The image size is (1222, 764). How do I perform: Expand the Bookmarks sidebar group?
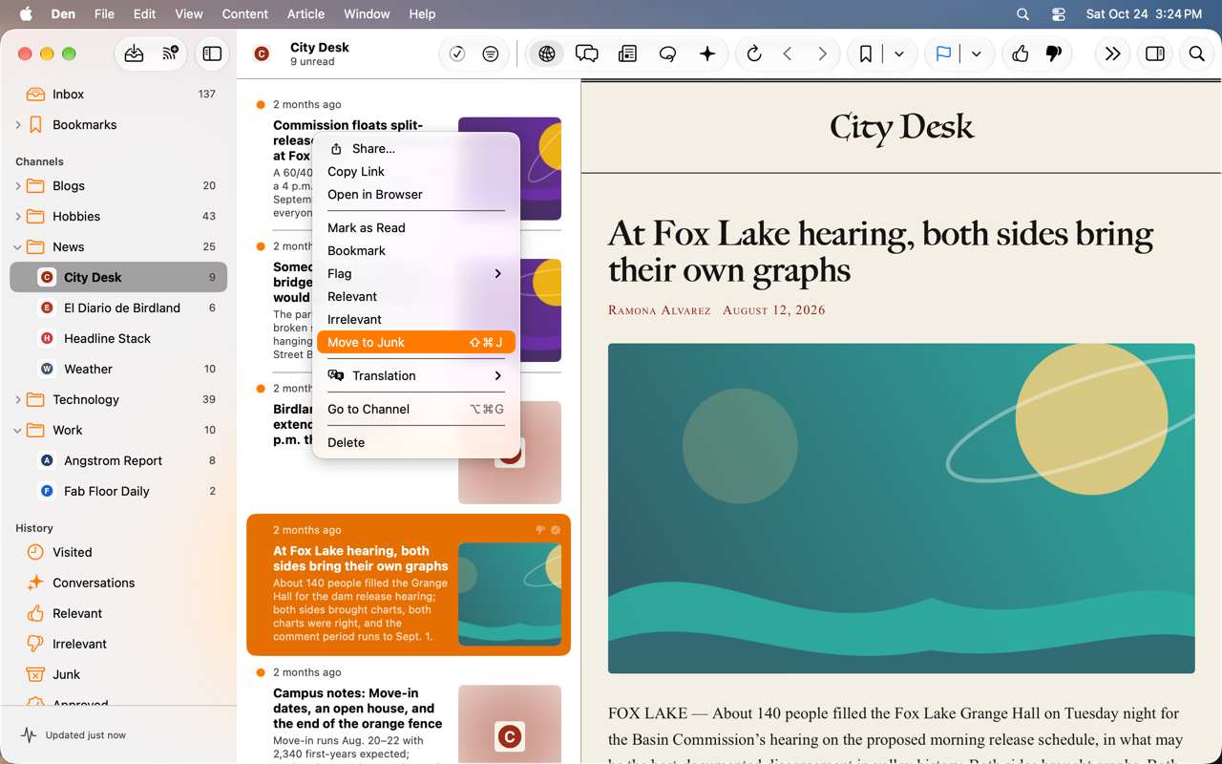pyautogui.click(x=18, y=125)
